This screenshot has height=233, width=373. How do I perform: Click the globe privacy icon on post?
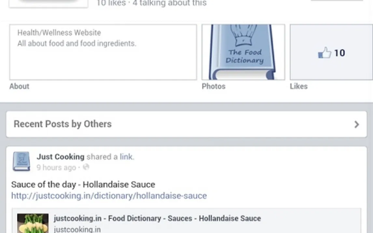pos(86,167)
